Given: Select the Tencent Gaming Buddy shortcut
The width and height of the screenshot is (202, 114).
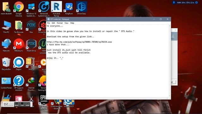Looking at the screenshot, I should 42,83.
